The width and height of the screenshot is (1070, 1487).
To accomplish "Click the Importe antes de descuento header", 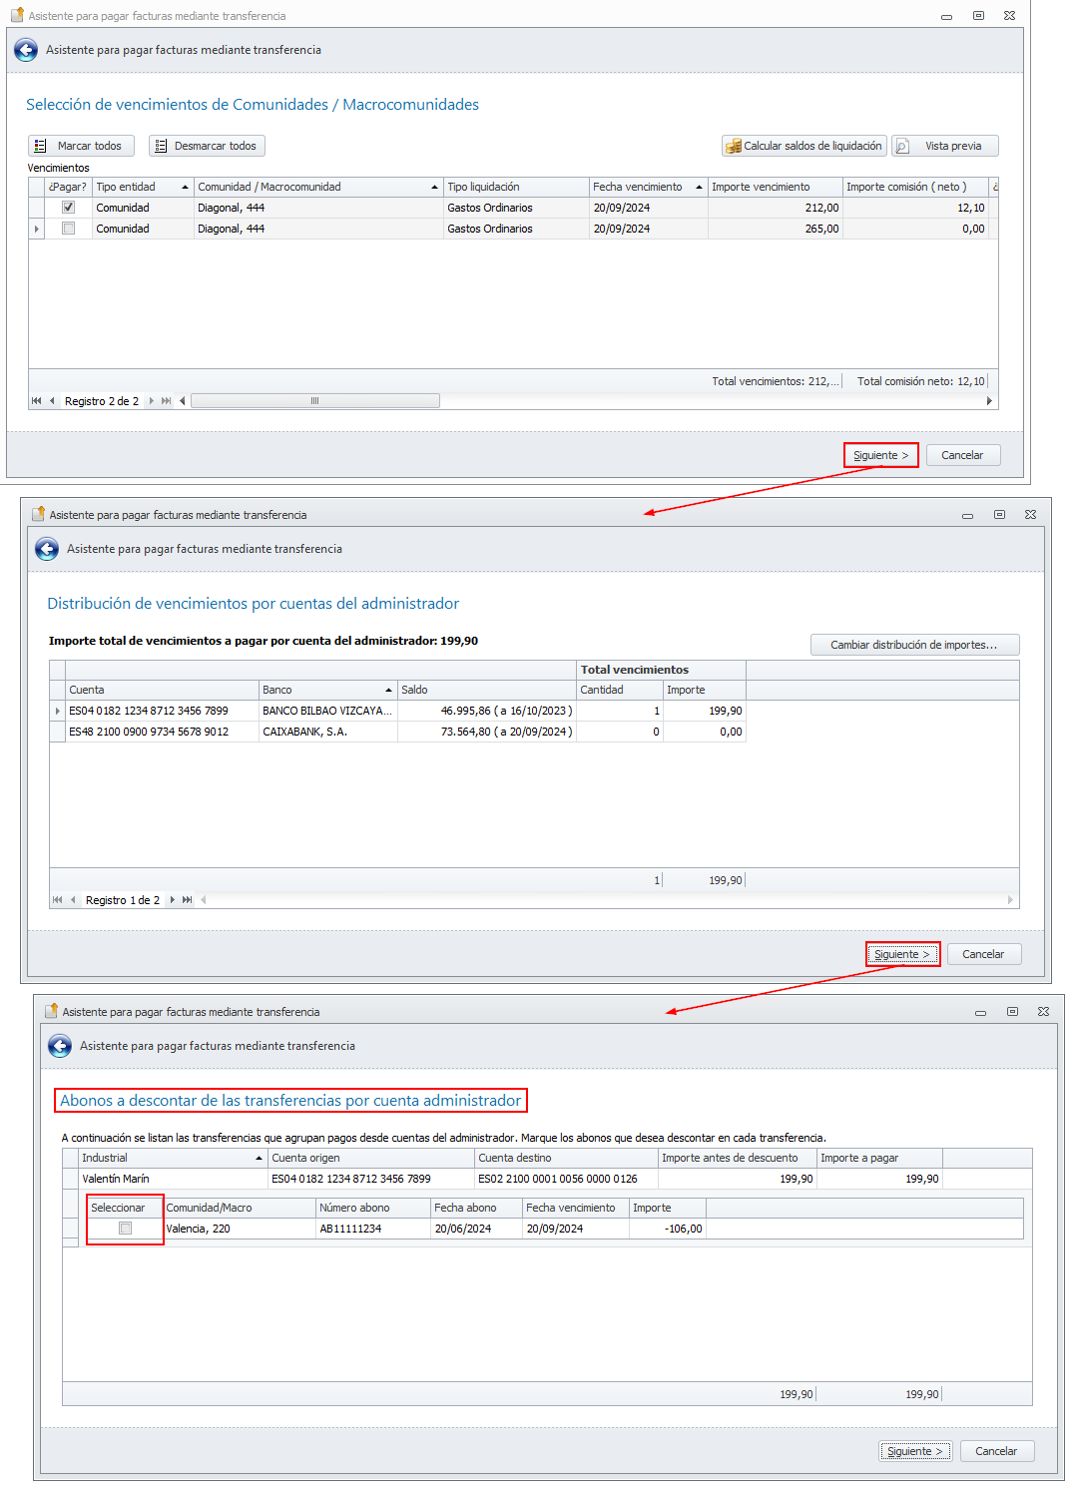I will 737,1158.
